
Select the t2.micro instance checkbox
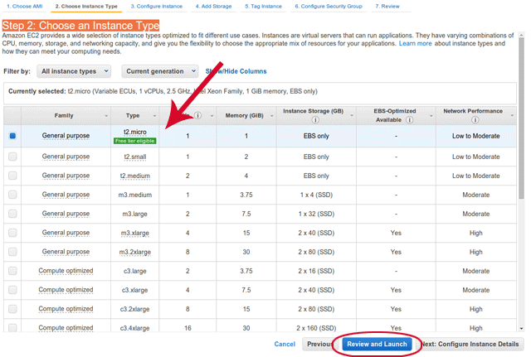coord(12,135)
